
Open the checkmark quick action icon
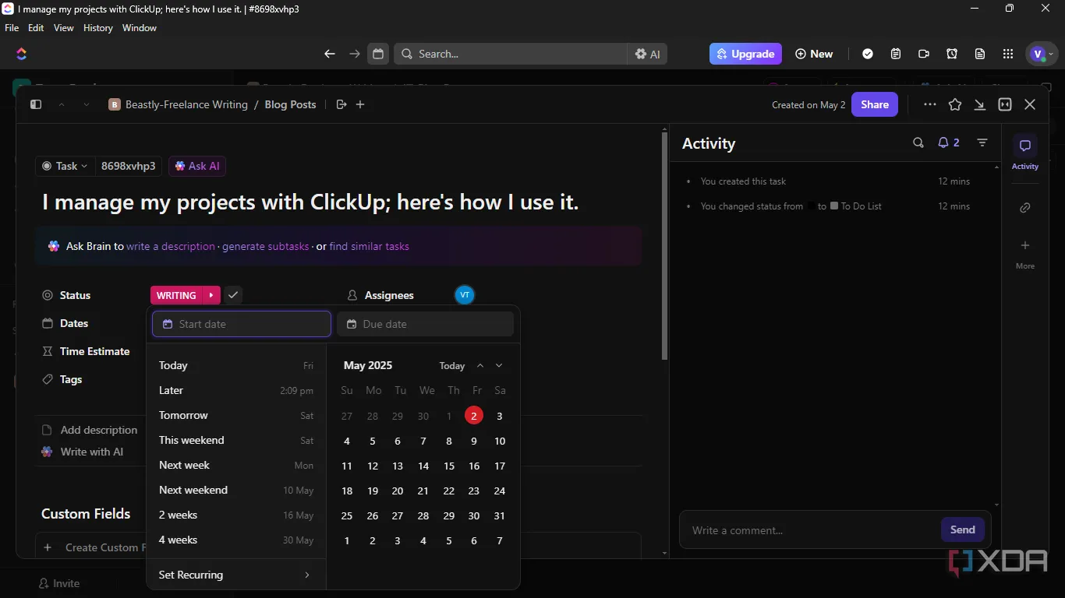click(x=868, y=54)
